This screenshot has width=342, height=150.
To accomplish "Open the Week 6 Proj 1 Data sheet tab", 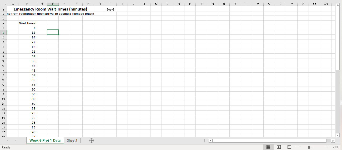I will click(45, 140).
